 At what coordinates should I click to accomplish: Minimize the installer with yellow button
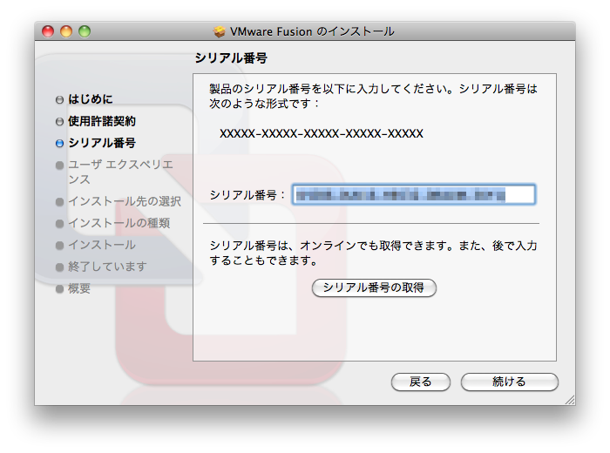click(x=66, y=31)
